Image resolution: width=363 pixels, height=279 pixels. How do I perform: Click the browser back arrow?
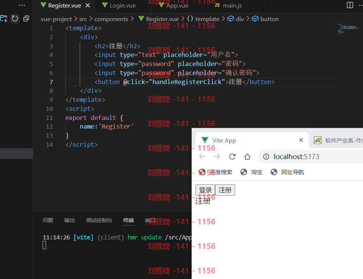click(202, 156)
